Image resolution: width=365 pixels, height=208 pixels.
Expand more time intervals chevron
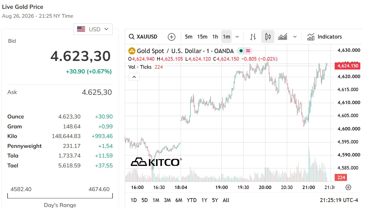tap(237, 37)
